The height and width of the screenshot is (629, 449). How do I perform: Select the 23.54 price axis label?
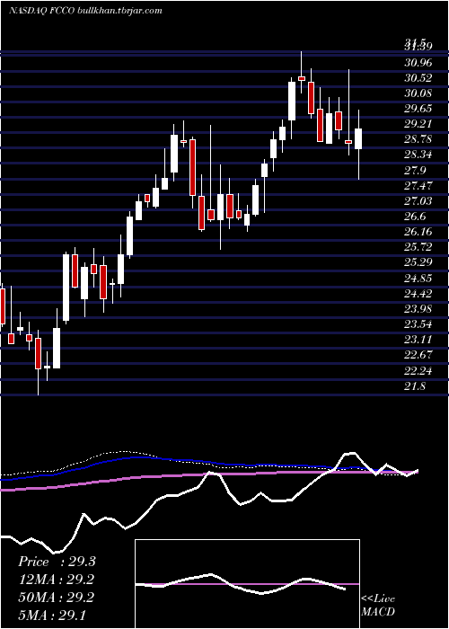tap(418, 324)
